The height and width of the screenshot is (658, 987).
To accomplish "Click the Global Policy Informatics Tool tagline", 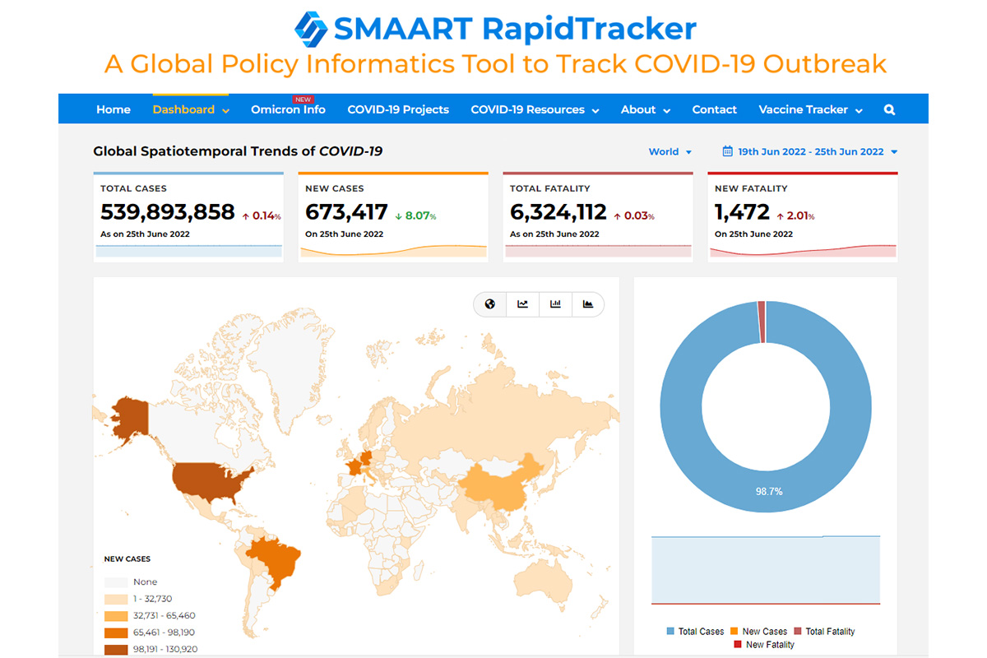I will pyautogui.click(x=496, y=63).
